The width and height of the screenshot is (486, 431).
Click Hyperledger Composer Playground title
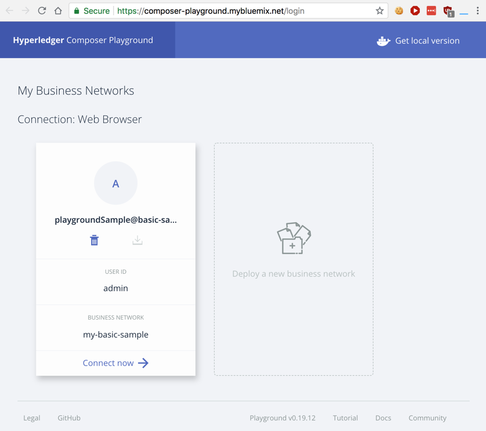tap(83, 40)
